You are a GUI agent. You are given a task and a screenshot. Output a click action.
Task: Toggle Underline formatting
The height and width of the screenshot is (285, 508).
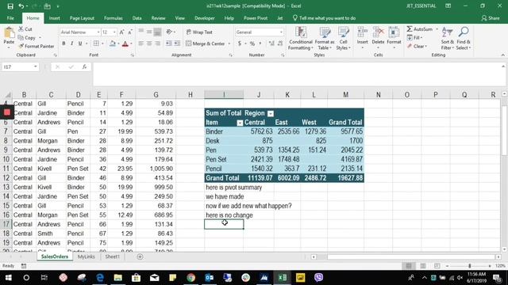pyautogui.click(x=80, y=44)
